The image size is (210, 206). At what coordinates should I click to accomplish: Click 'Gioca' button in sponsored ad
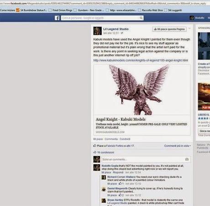(x=204, y=131)
